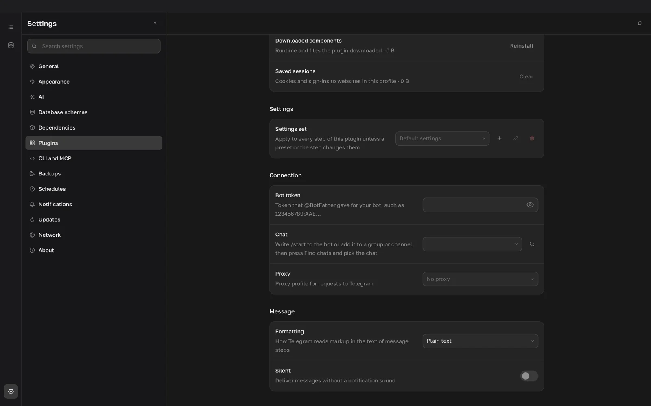Click the AI sparkle icon

point(32,97)
